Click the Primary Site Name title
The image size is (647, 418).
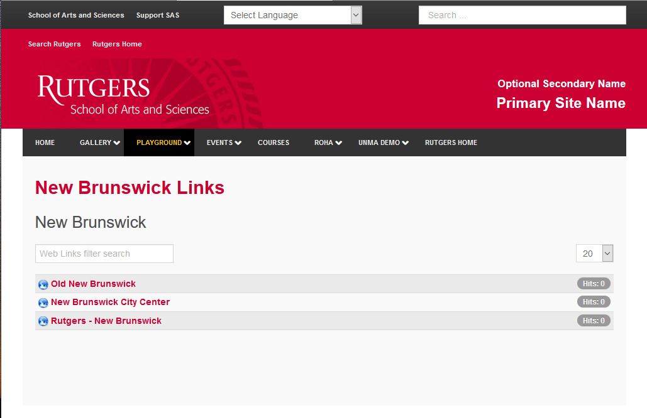pyautogui.click(x=561, y=103)
